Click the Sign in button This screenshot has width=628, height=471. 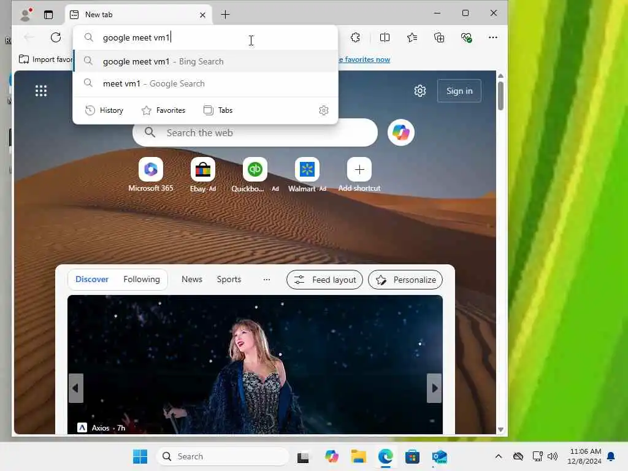(459, 91)
